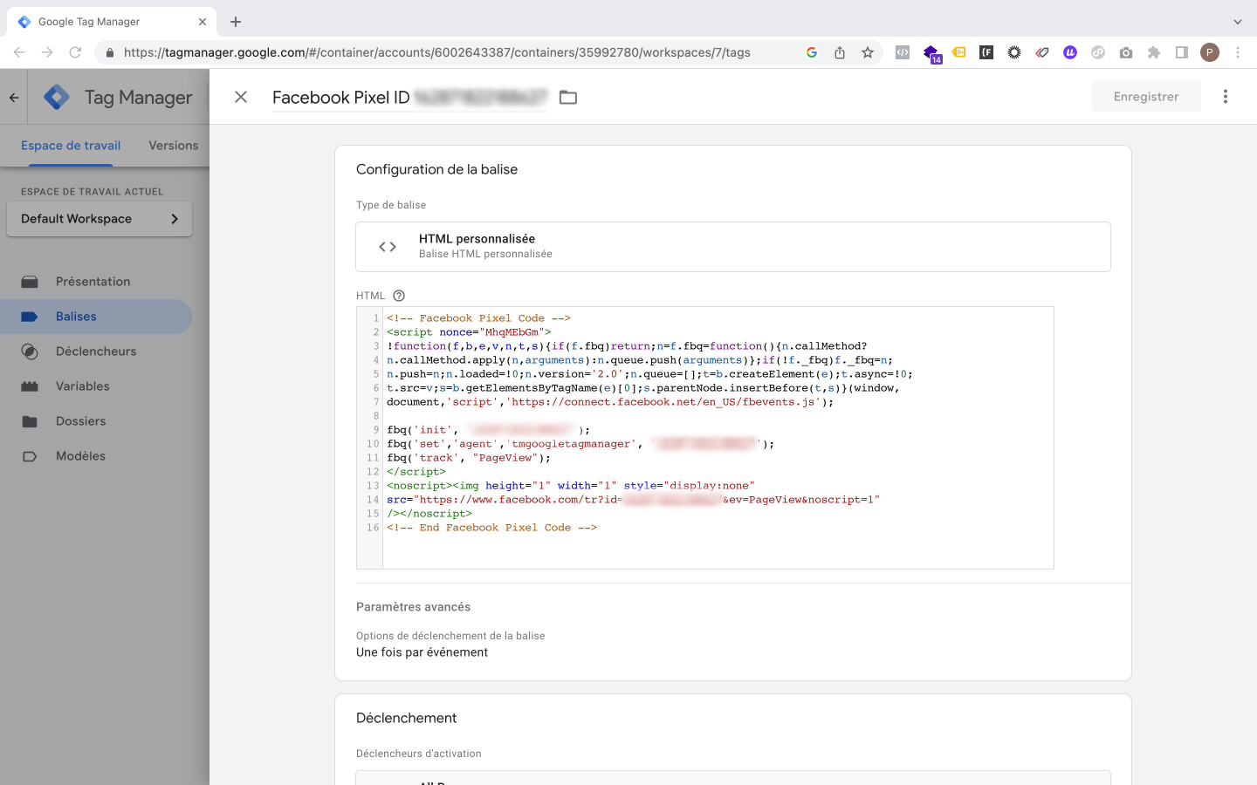Click 'Une fois par événement' text
The image size is (1257, 785).
point(422,652)
